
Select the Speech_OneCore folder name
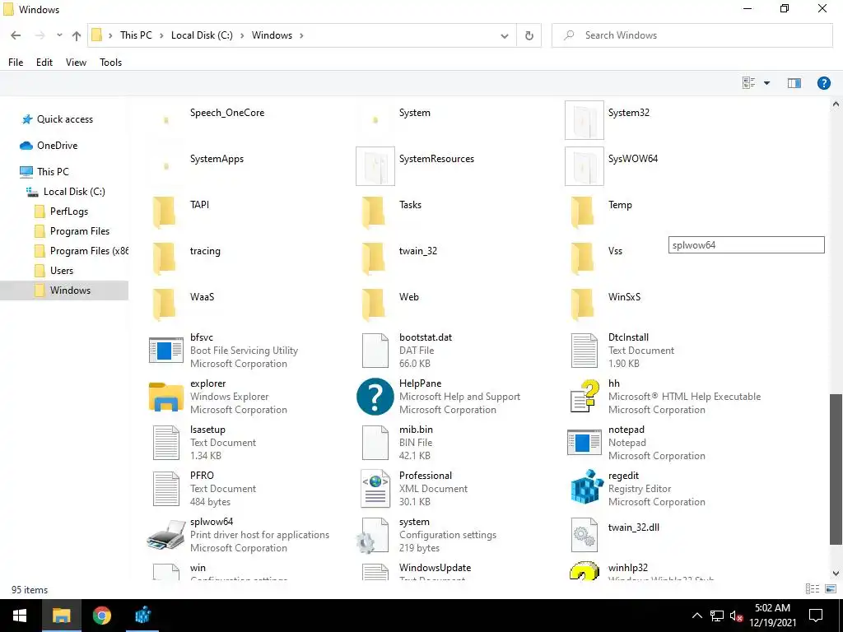point(227,113)
